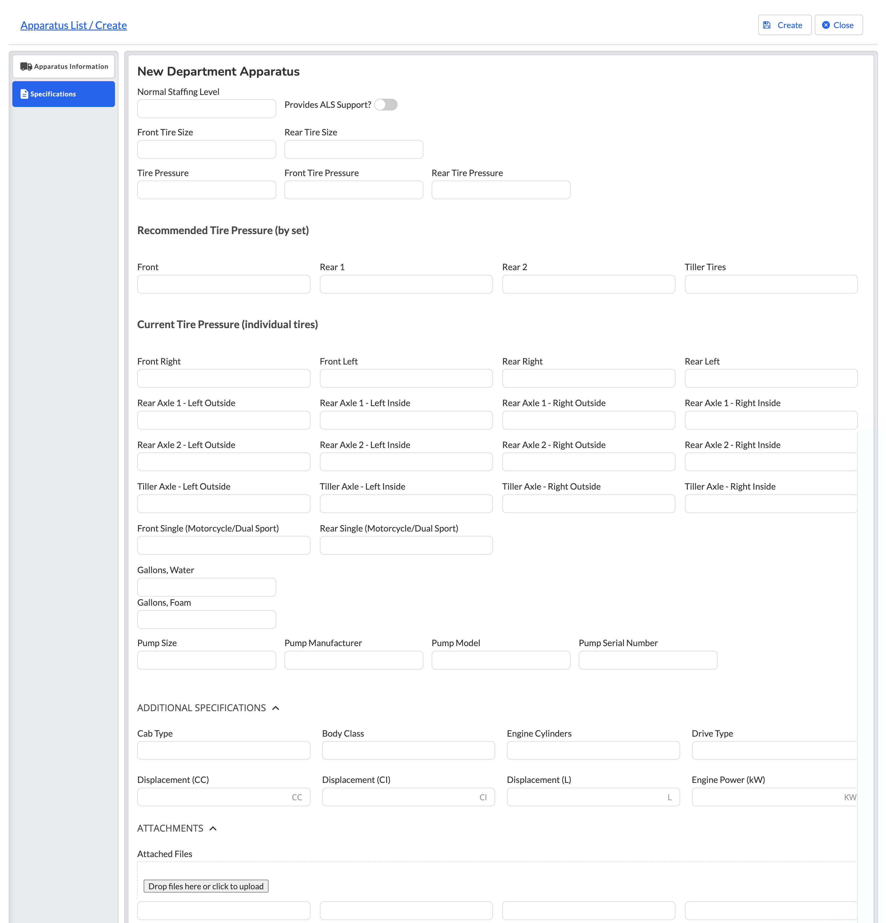886x923 pixels.
Task: Click the Front Left input field
Action: pos(406,378)
